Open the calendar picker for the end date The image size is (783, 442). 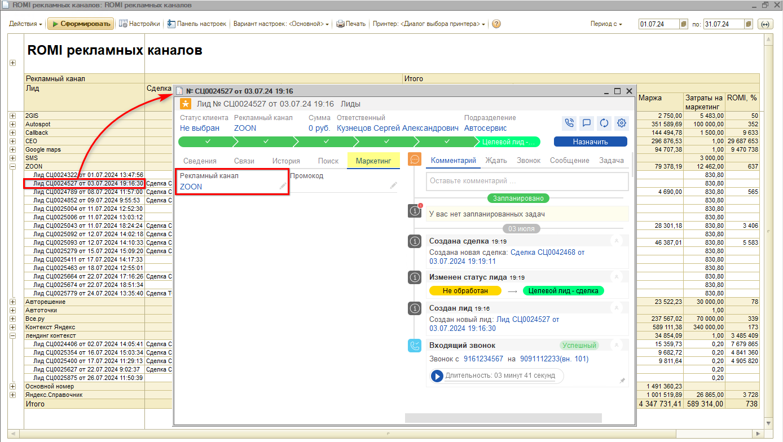pos(748,24)
